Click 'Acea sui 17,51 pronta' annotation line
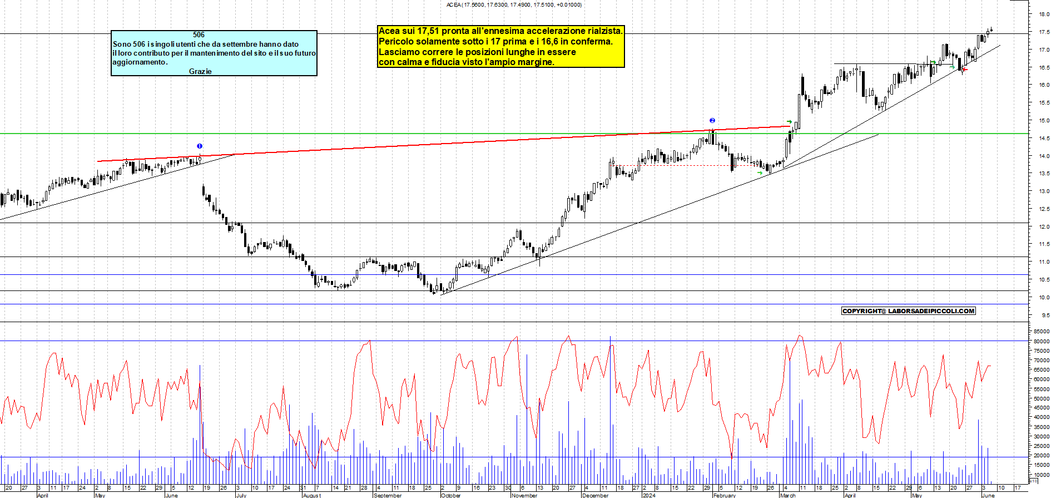 [x=501, y=31]
